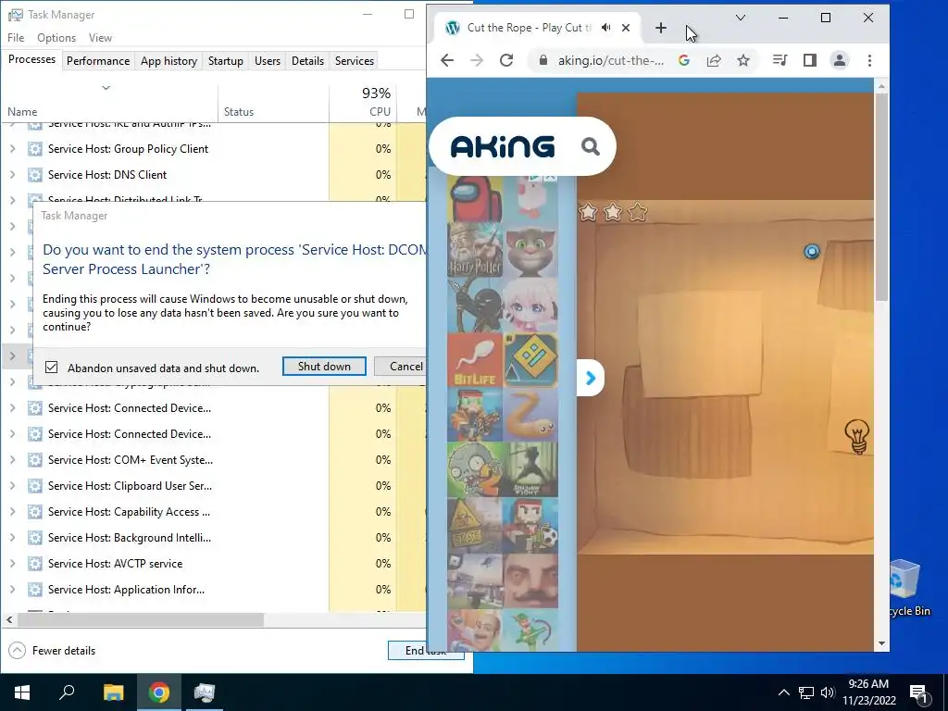Toggle Chrome side panel icon
This screenshot has width=948, height=711.
(810, 60)
